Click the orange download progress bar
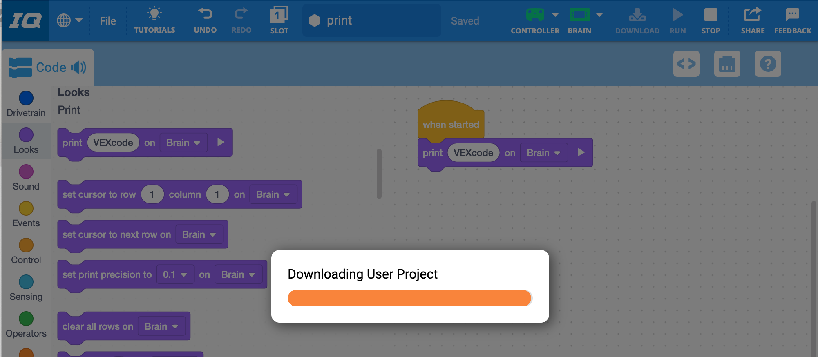Image resolution: width=818 pixels, height=357 pixels. point(409,298)
